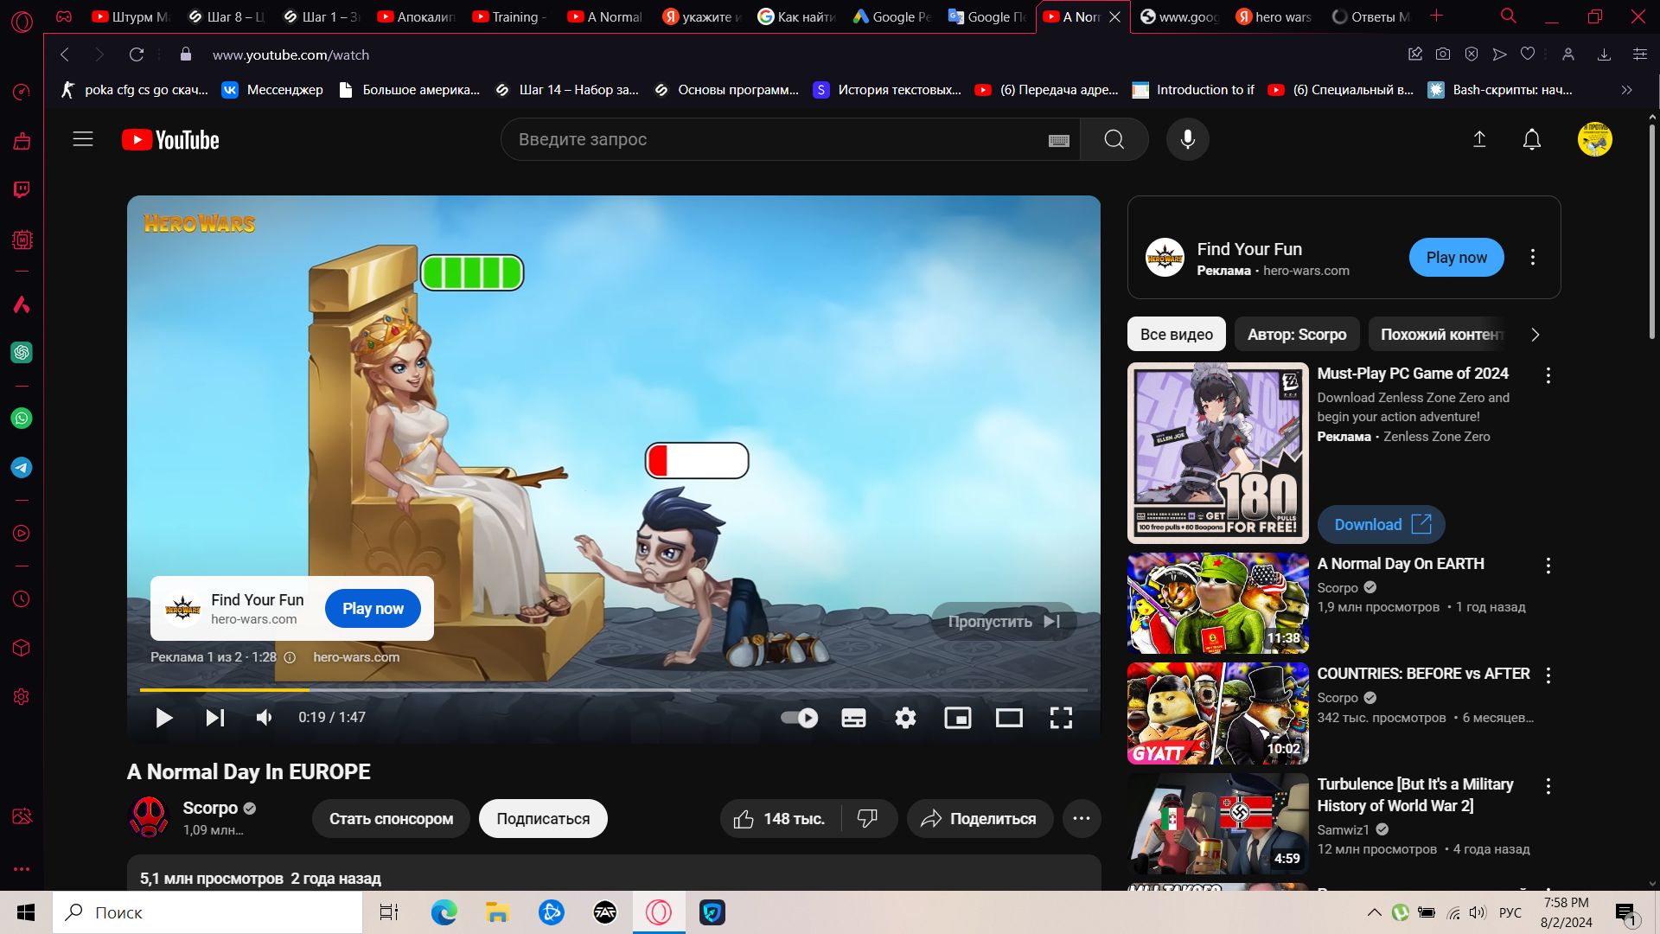Click Стать спонсором button
Image resolution: width=1660 pixels, height=934 pixels.
[x=391, y=819]
